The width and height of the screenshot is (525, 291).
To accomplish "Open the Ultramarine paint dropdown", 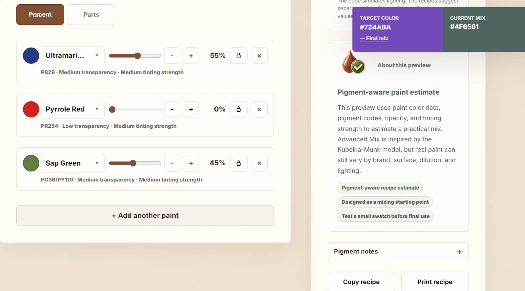I will [x=73, y=56].
